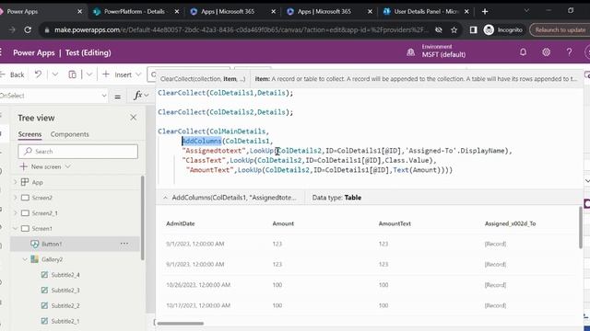Screen dimensions: 590x331
Task: Collapse the Screen1 node
Action: click(x=16, y=228)
